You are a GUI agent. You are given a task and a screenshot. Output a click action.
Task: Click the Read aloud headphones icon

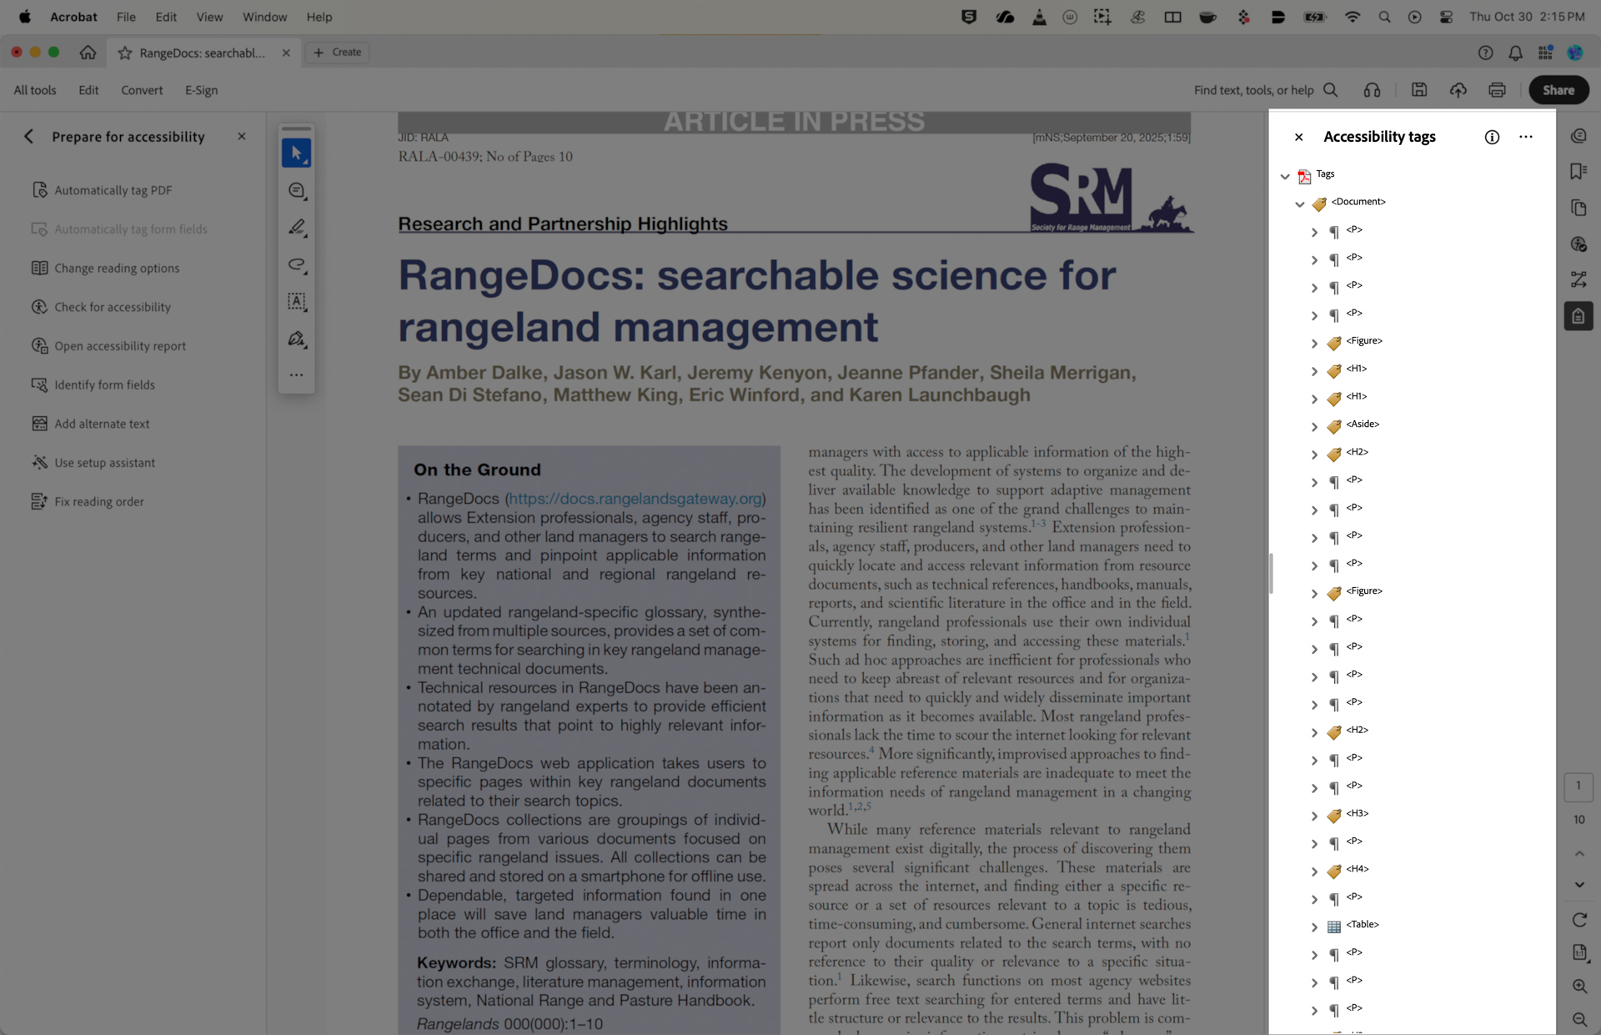click(1373, 90)
